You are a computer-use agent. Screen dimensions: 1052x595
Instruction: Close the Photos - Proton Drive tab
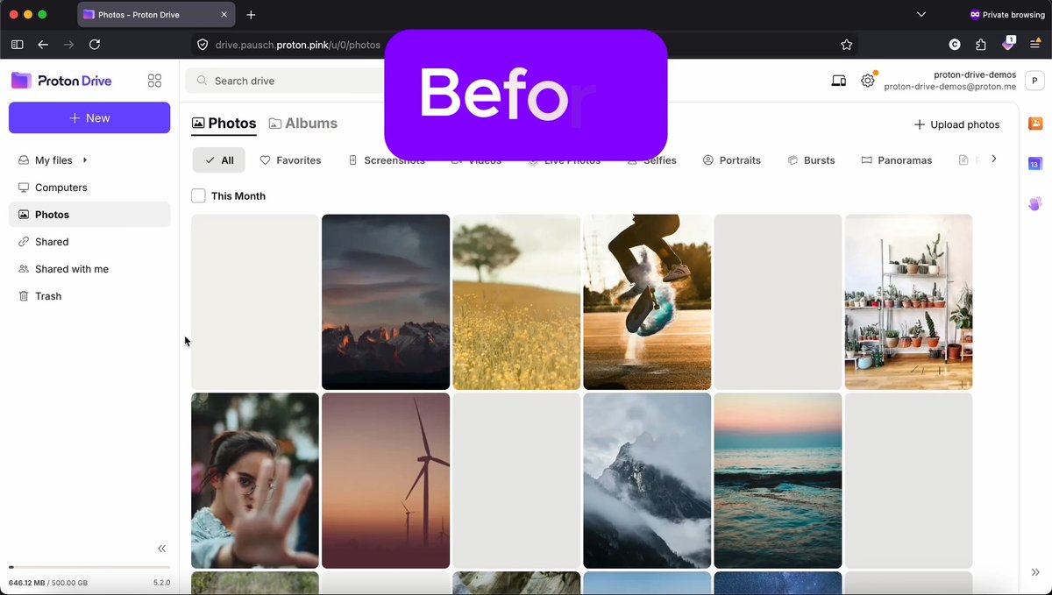click(x=224, y=15)
